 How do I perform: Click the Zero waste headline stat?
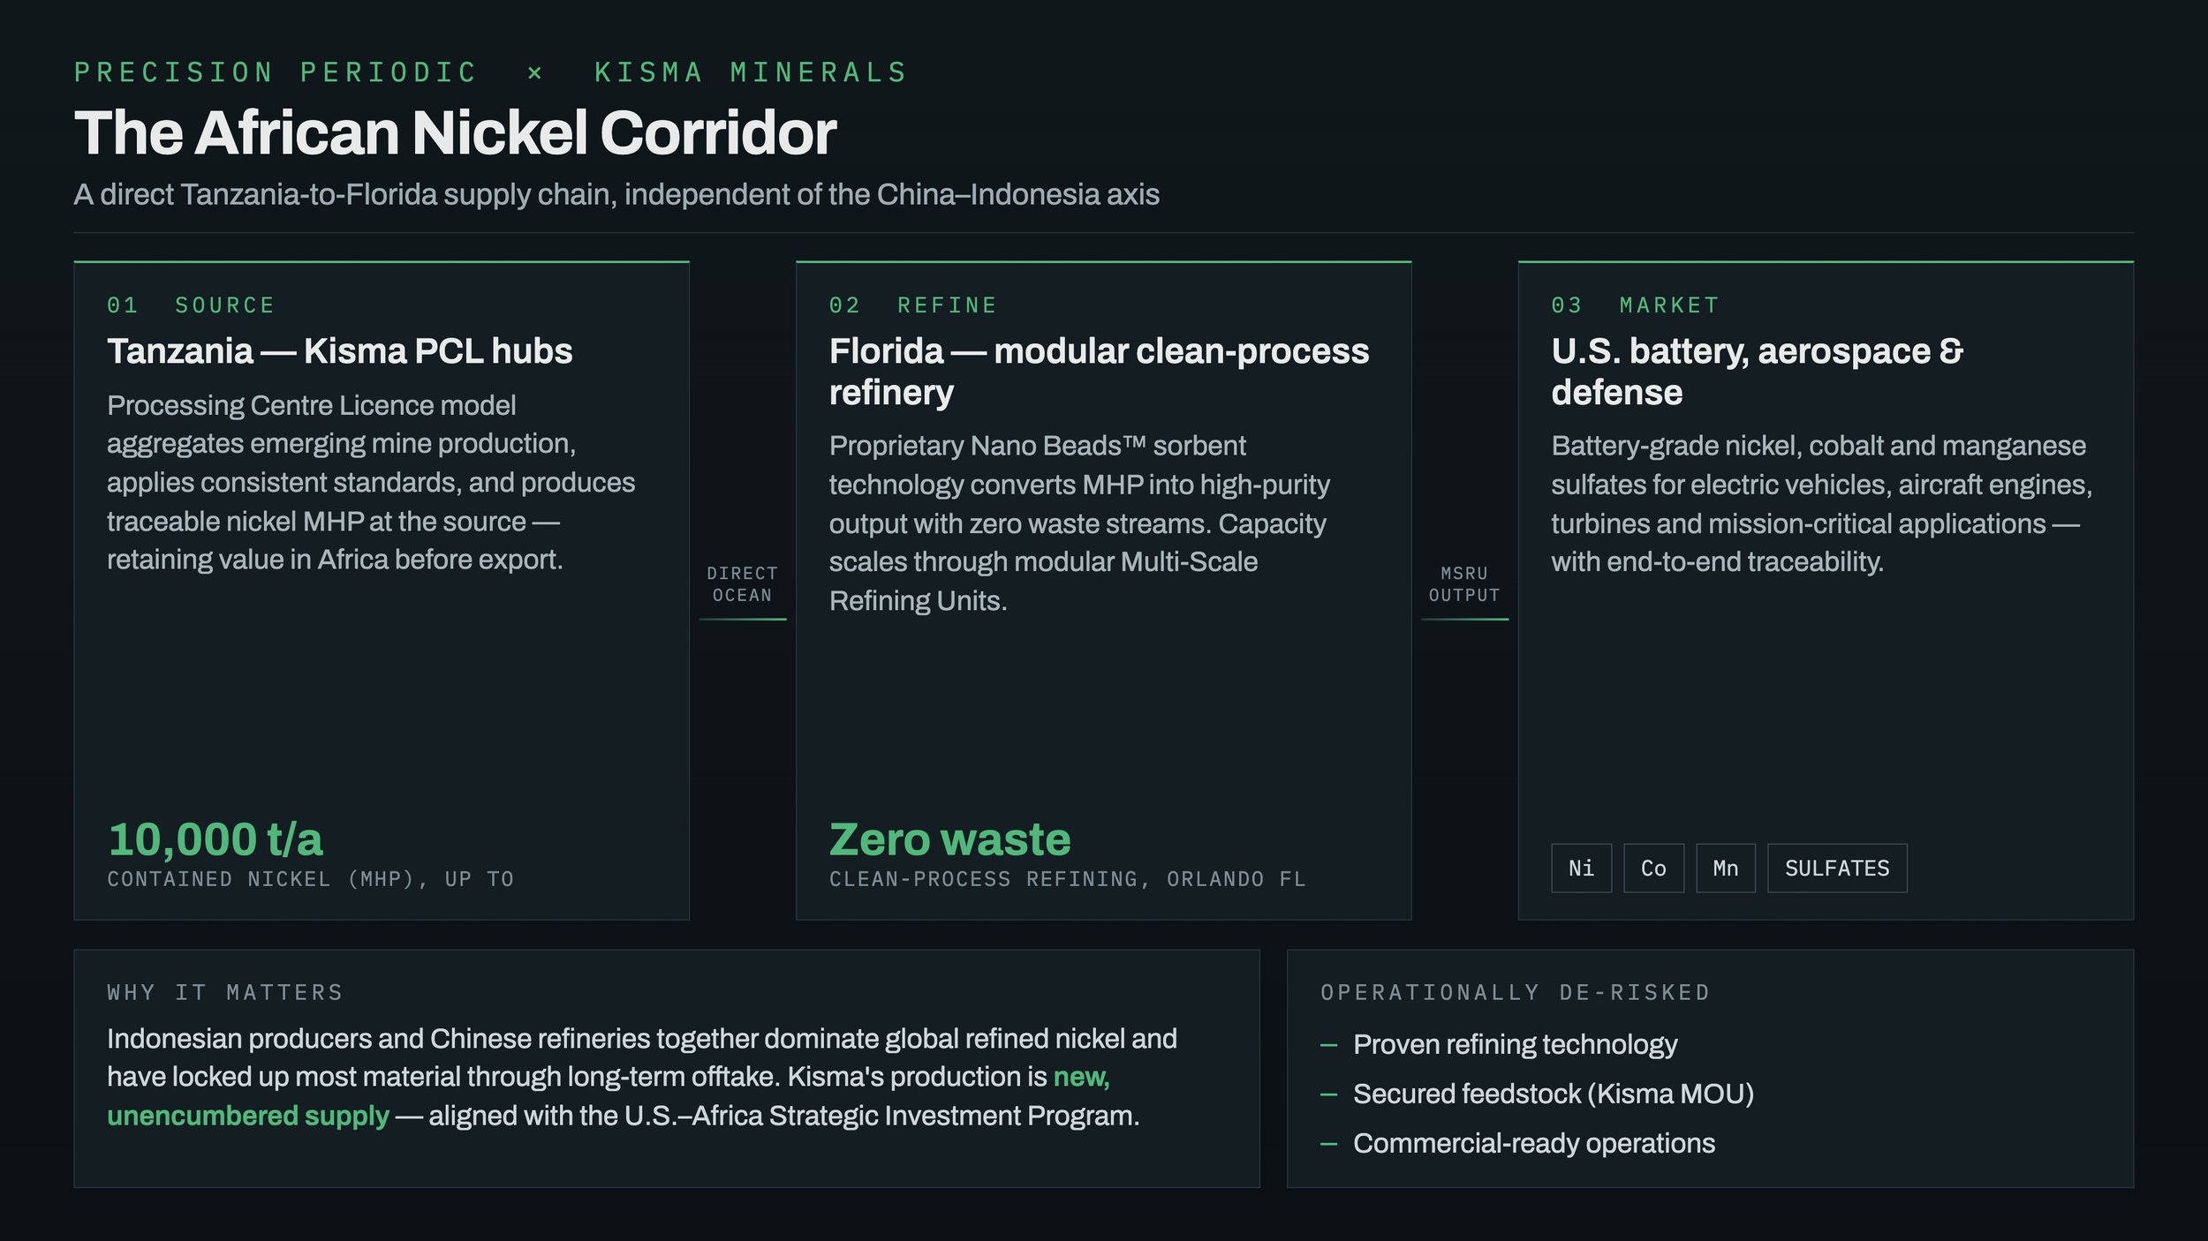949,839
